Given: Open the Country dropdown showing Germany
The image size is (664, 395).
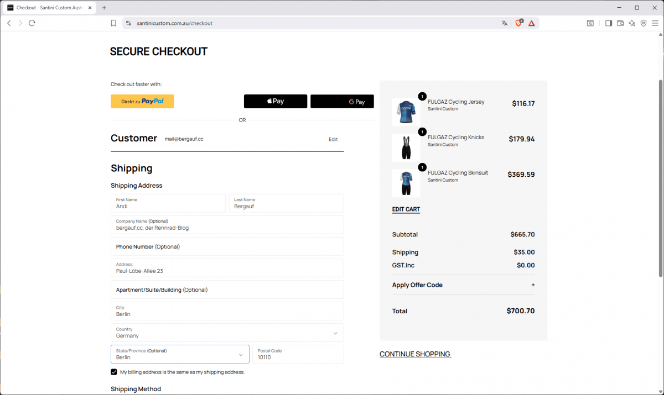Looking at the screenshot, I should (x=227, y=333).
